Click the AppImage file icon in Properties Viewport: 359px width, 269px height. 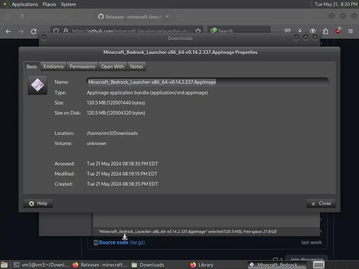click(x=38, y=85)
